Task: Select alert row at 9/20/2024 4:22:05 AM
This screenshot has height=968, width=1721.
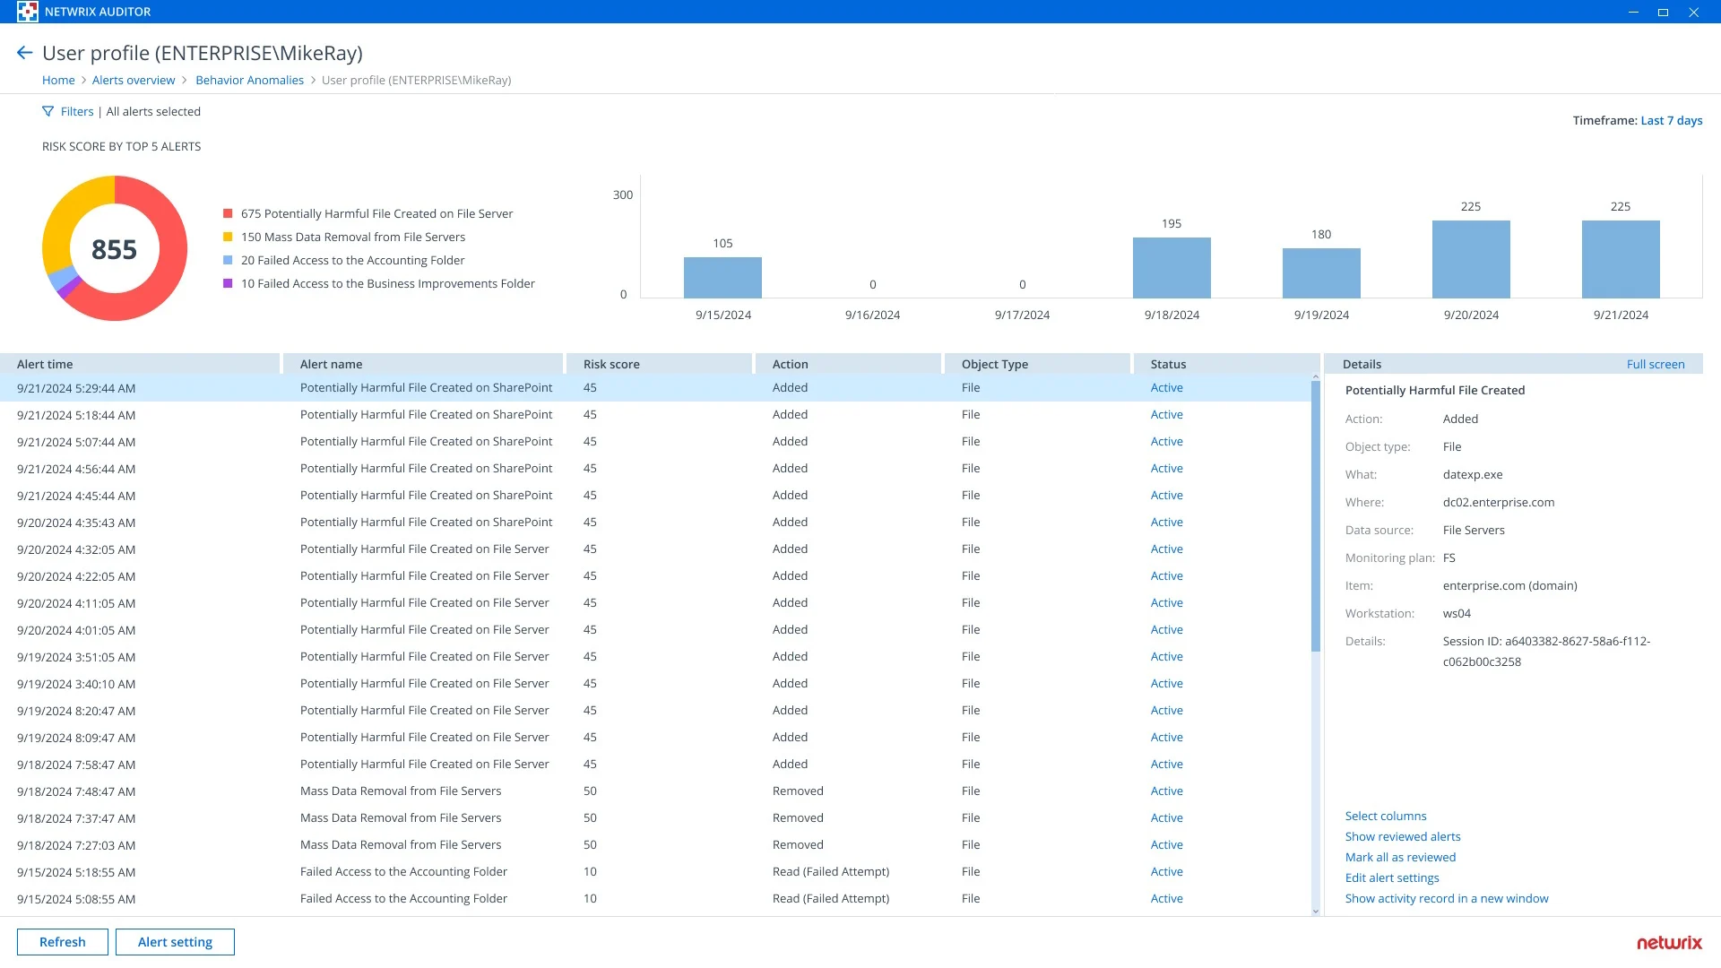Action: pos(655,576)
